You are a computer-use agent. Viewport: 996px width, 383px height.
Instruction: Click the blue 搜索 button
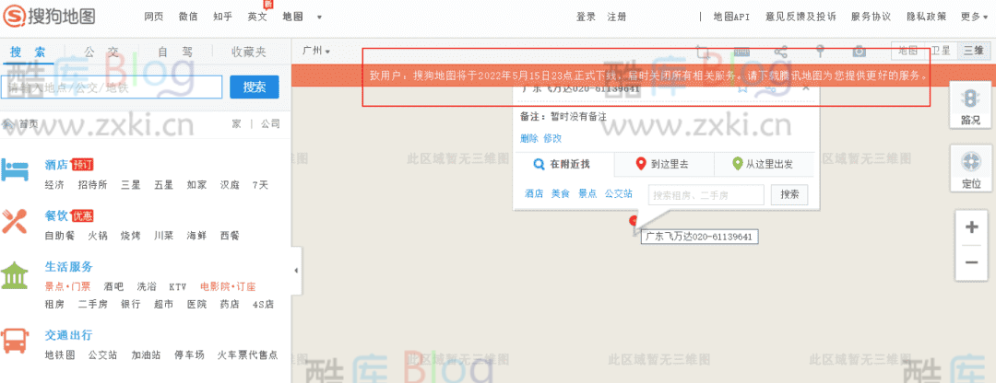tap(255, 87)
